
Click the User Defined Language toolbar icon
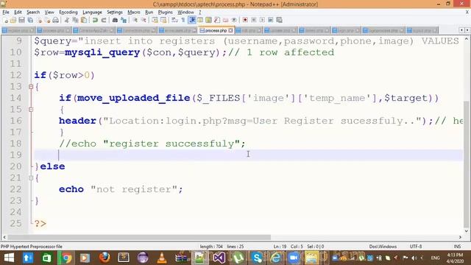(200, 20)
